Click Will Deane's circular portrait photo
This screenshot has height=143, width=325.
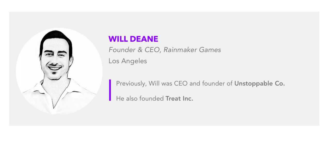click(59, 71)
